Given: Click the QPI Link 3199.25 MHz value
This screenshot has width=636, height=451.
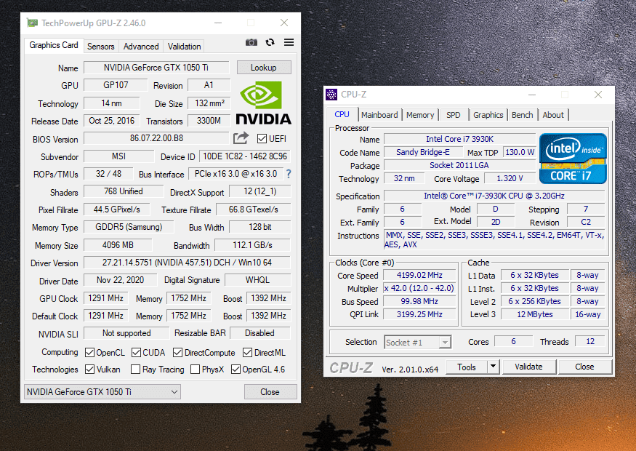Looking at the screenshot, I should click(419, 314).
